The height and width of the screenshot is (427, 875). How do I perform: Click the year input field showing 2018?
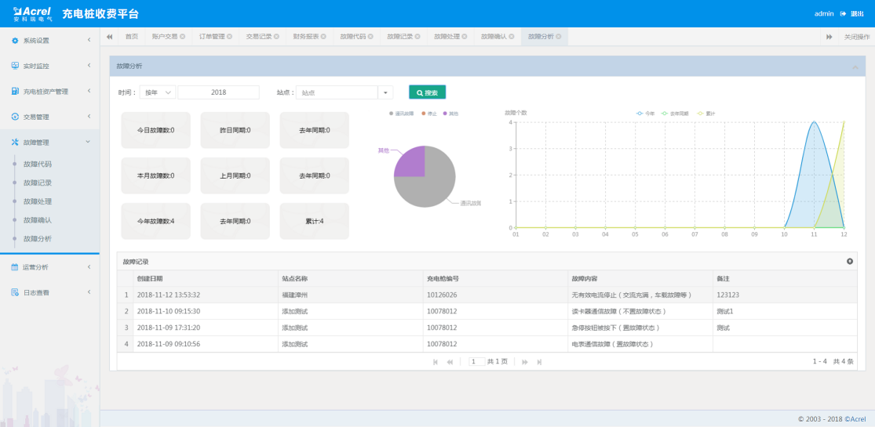point(218,92)
